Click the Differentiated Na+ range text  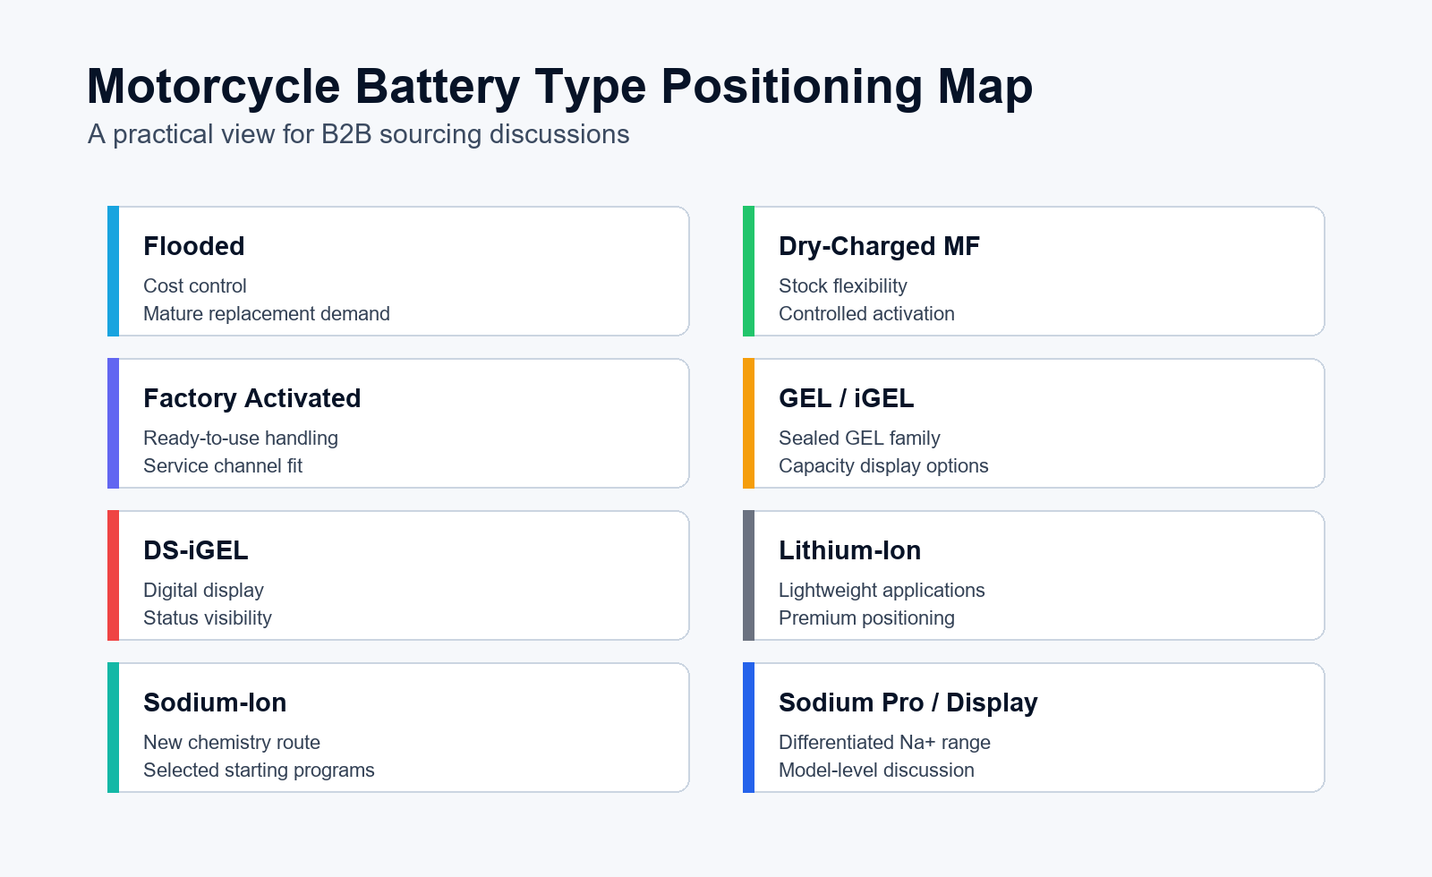click(884, 743)
